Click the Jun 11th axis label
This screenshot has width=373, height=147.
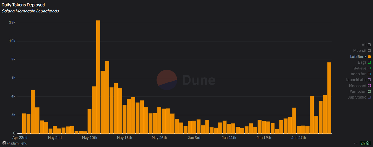pos(229,138)
